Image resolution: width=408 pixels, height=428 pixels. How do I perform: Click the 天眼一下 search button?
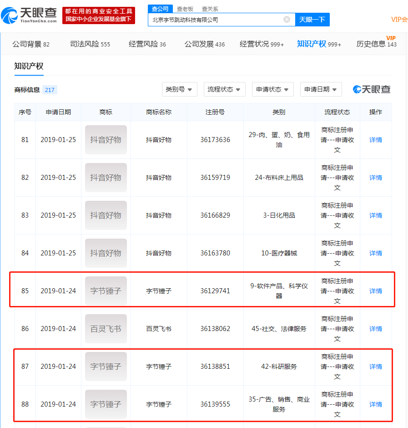312,19
